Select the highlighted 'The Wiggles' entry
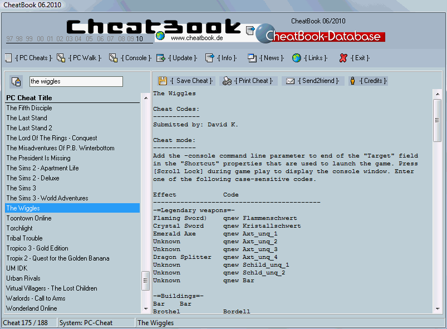Image resolution: width=447 pixels, height=329 pixels. 72,208
